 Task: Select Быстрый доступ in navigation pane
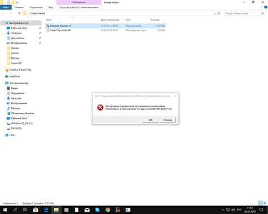pos(19,23)
